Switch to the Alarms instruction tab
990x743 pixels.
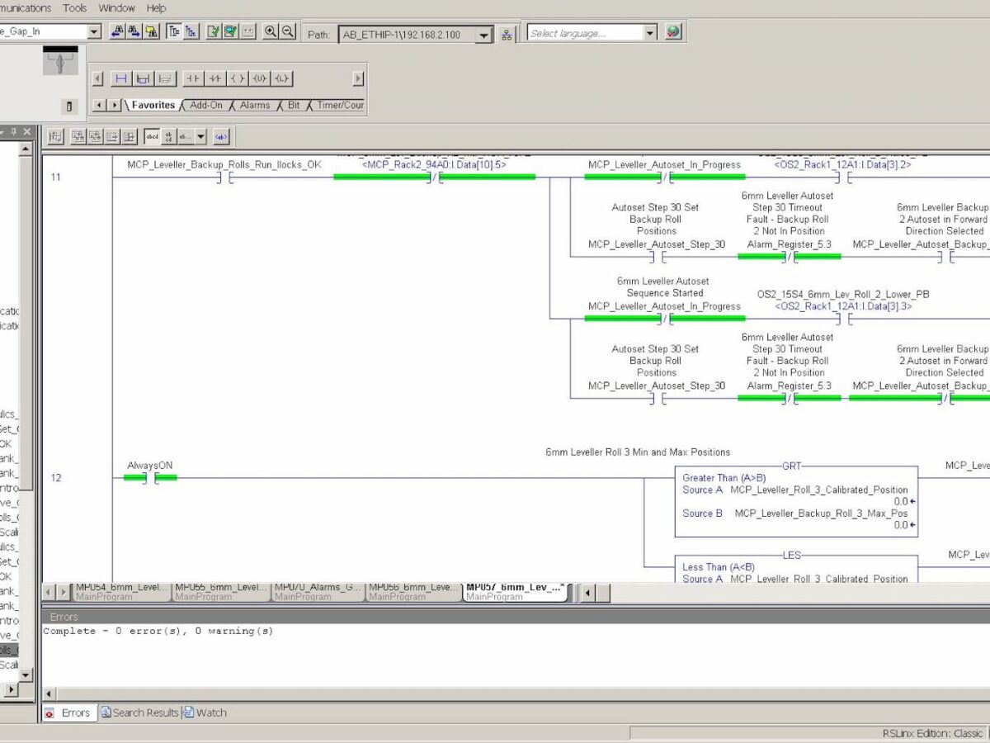click(x=253, y=105)
